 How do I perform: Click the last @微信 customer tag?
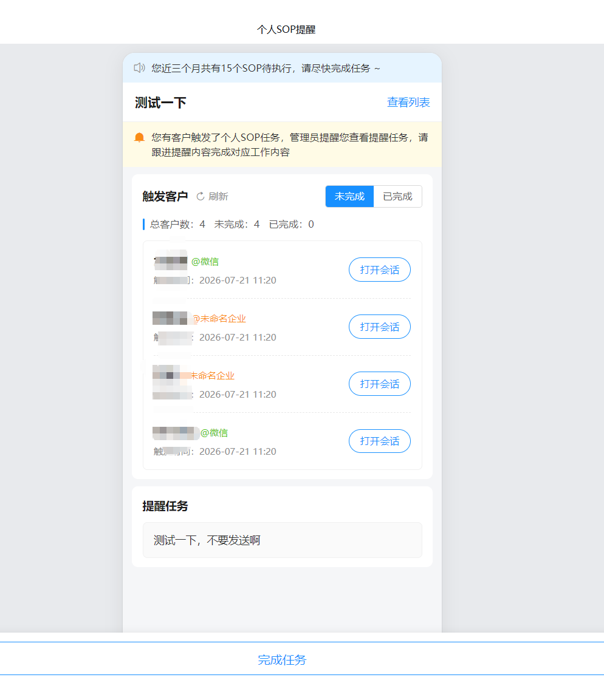coord(214,433)
